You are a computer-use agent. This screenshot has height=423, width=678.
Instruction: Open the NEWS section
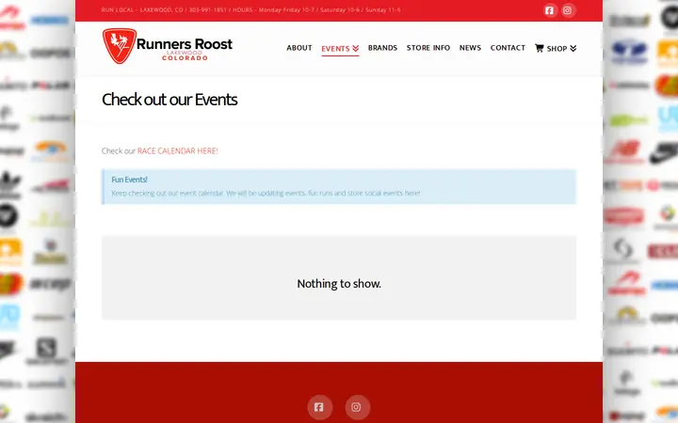tap(470, 48)
